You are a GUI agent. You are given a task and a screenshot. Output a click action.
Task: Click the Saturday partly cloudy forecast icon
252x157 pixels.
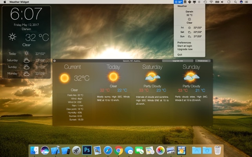coord(152,77)
